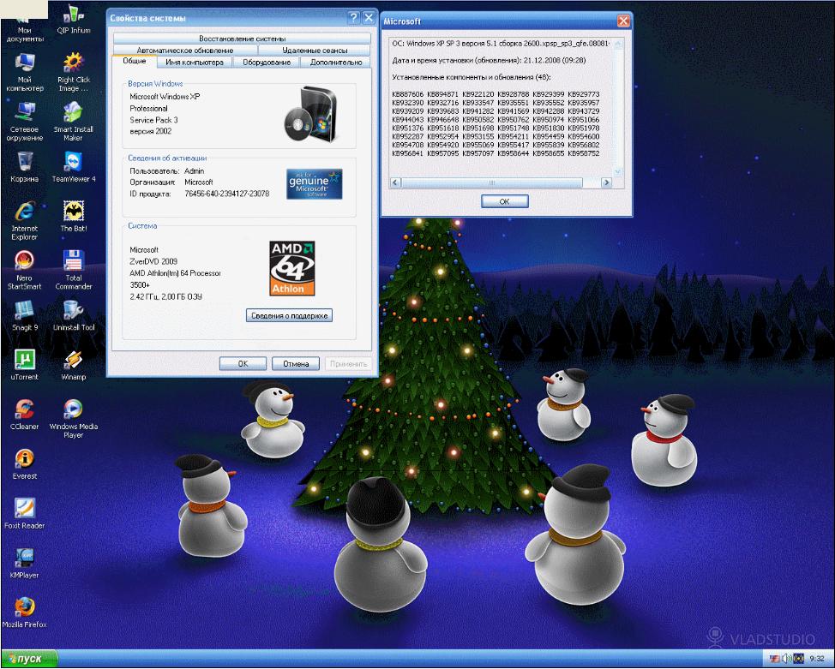Select the uTorrent desktop icon
Viewport: 835px width, 669px height.
(x=25, y=365)
